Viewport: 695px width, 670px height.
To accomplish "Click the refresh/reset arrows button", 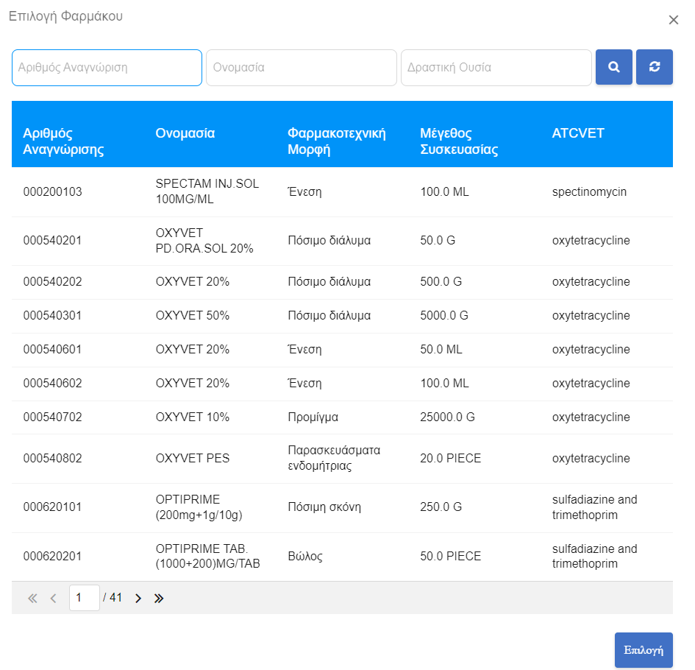I will click(655, 67).
